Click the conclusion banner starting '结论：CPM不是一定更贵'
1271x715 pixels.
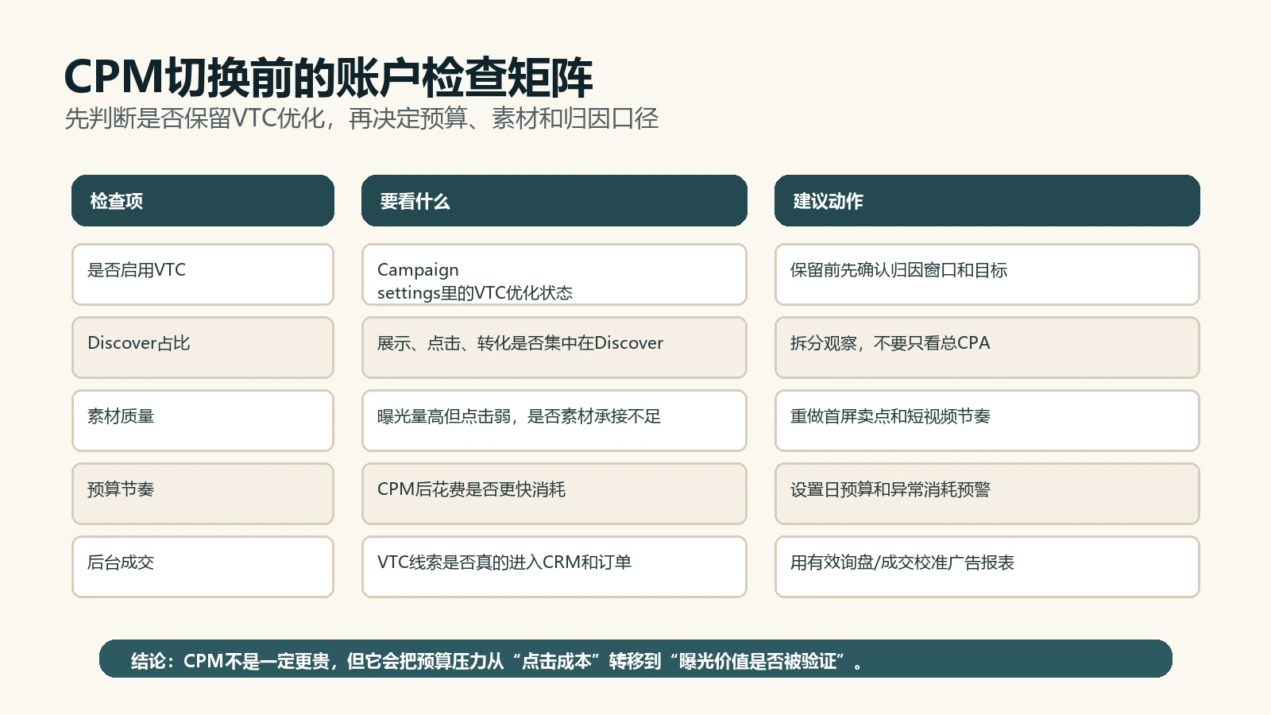[635, 659]
